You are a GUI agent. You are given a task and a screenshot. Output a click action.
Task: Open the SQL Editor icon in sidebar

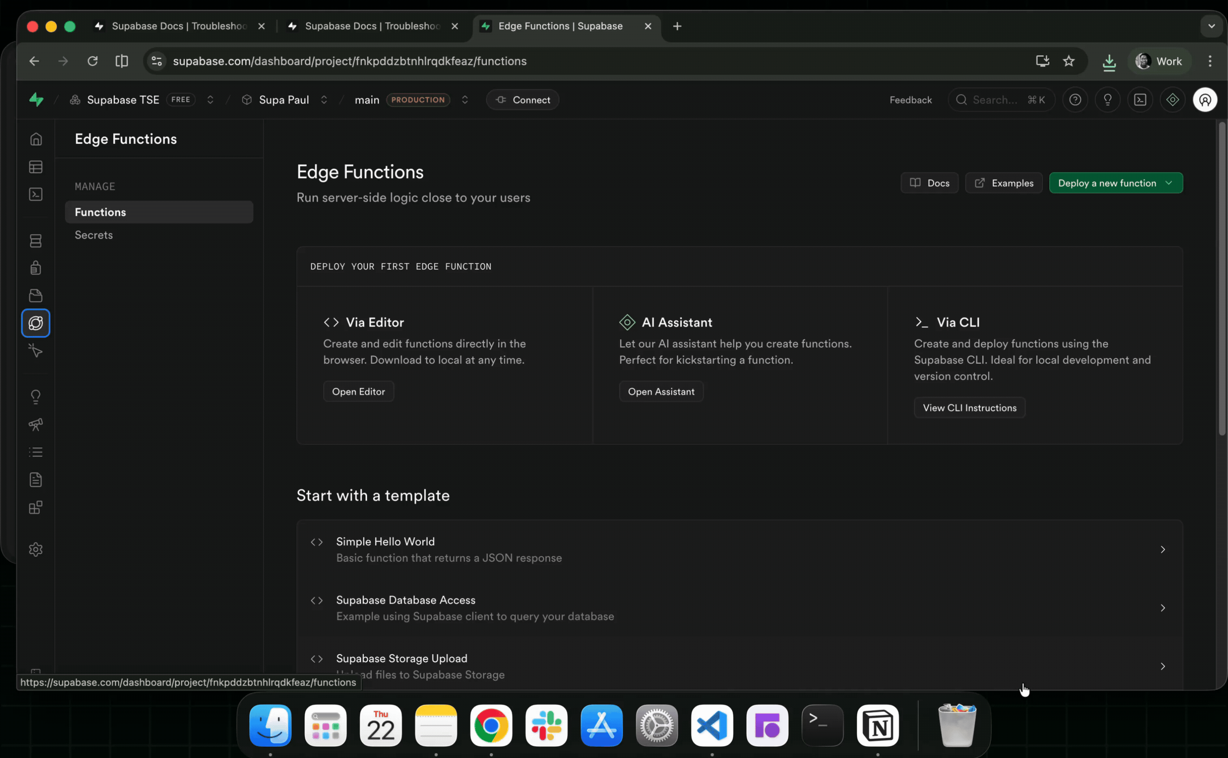point(36,194)
